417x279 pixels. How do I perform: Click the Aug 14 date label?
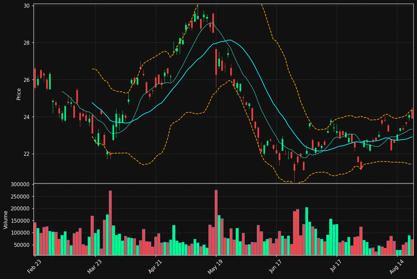tap(397, 267)
